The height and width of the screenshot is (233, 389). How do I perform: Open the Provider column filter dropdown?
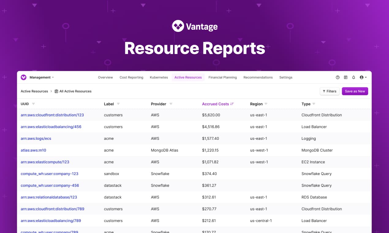[x=171, y=104]
